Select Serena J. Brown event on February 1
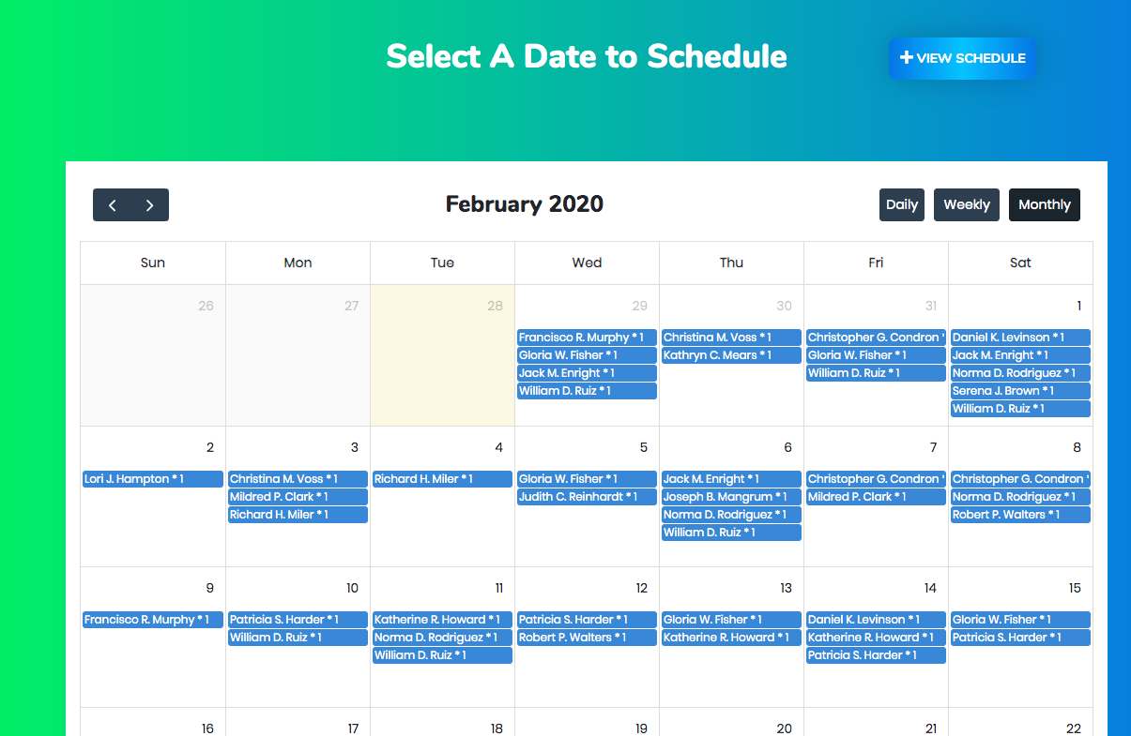The width and height of the screenshot is (1131, 736). tap(1019, 391)
